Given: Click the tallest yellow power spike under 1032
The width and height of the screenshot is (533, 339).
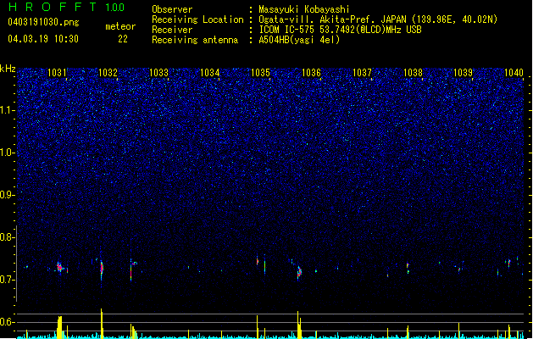Looking at the screenshot, I should point(102,323).
